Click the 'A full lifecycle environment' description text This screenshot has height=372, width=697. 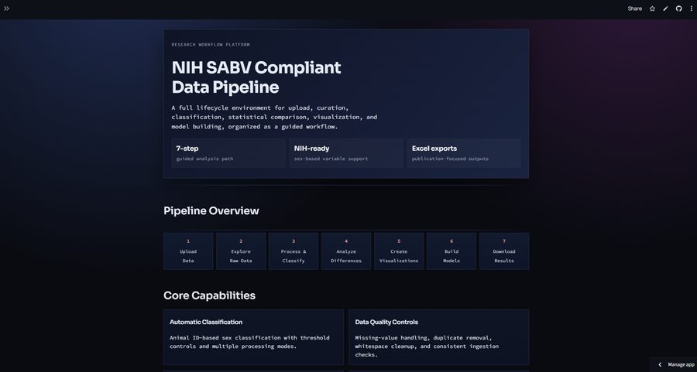(x=274, y=118)
